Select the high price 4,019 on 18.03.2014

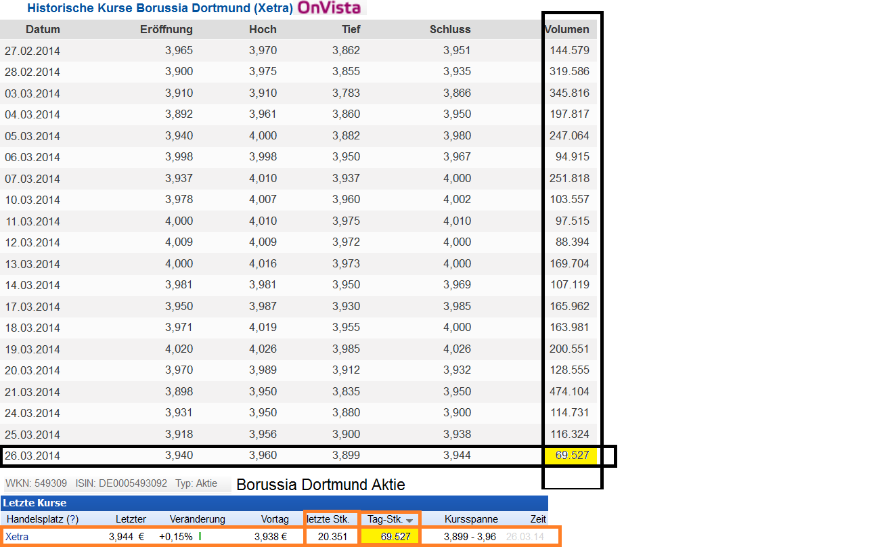point(263,327)
